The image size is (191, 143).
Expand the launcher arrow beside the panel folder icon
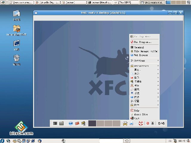click(66, 123)
